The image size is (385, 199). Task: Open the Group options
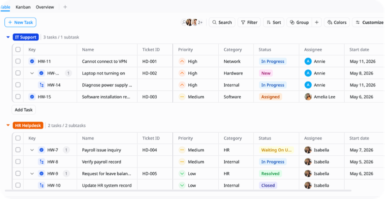(299, 22)
